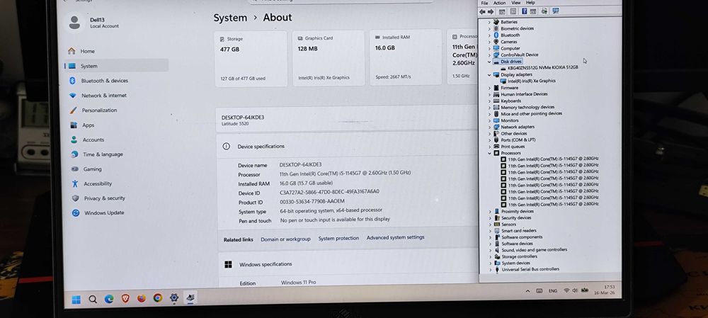Select System item in Settings sidebar

point(117,65)
